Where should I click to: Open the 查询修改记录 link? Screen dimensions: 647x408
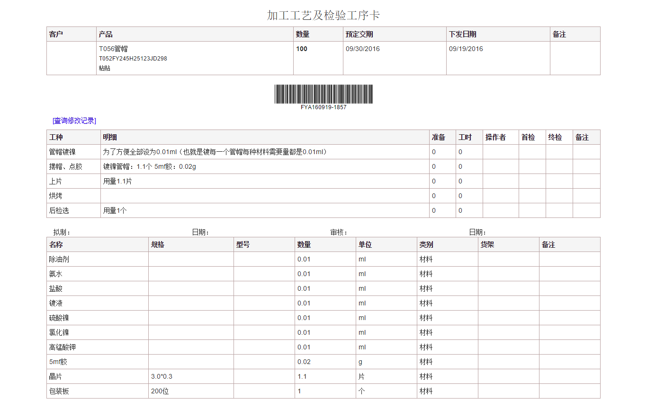pyautogui.click(x=73, y=121)
